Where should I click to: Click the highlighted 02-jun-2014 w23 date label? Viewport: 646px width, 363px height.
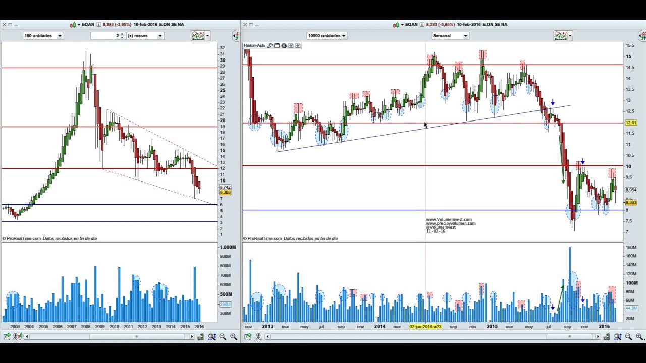pos(425,327)
